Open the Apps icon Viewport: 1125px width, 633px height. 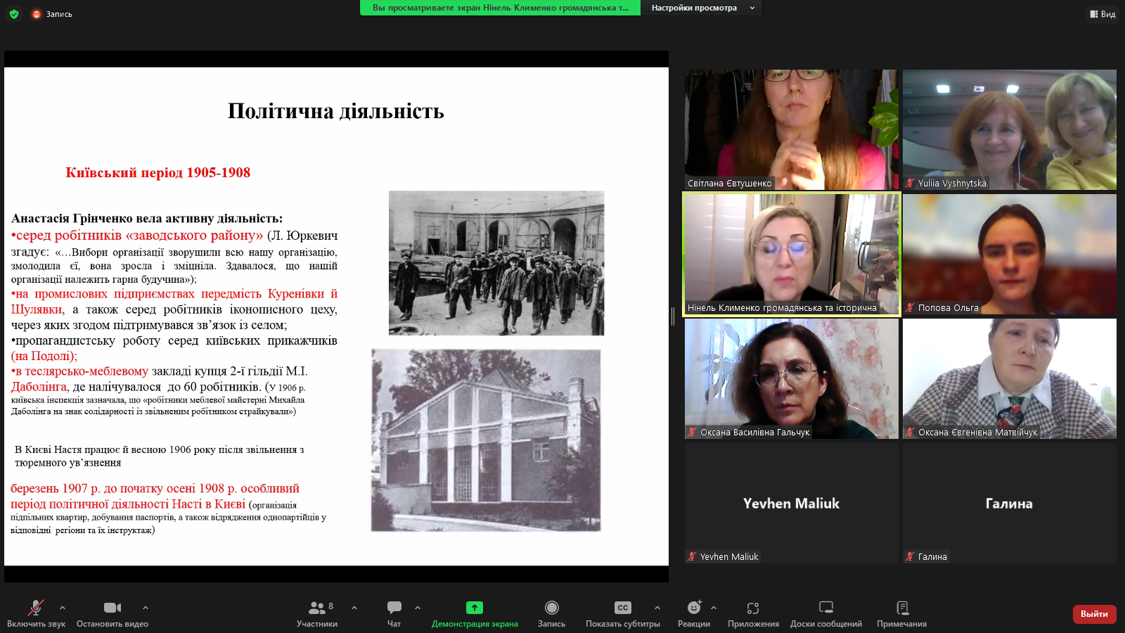point(753,608)
